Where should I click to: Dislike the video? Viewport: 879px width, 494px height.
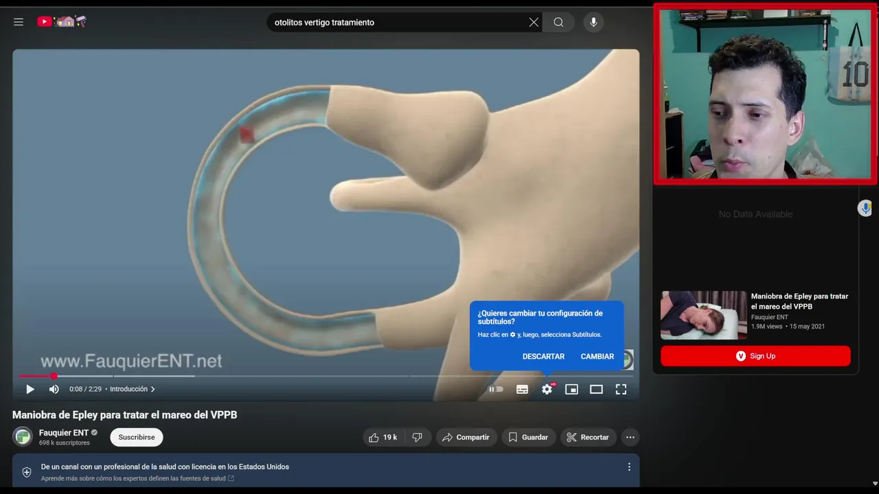(x=417, y=437)
